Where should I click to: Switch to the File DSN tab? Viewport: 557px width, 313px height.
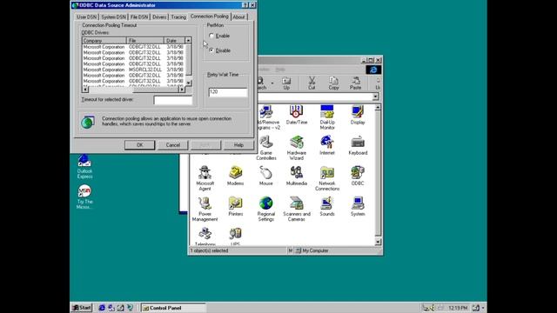point(139,17)
